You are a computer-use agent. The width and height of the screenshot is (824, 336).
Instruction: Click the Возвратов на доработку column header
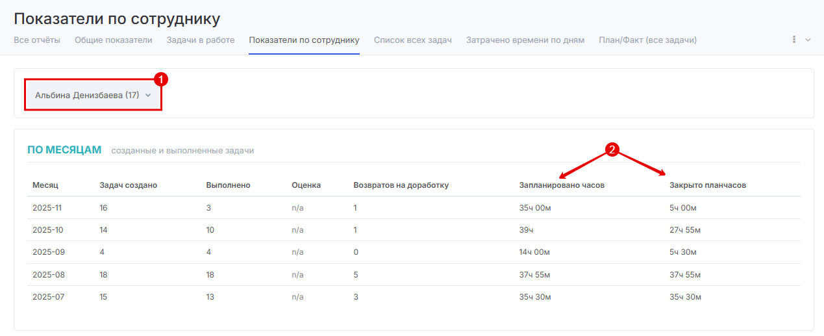401,185
